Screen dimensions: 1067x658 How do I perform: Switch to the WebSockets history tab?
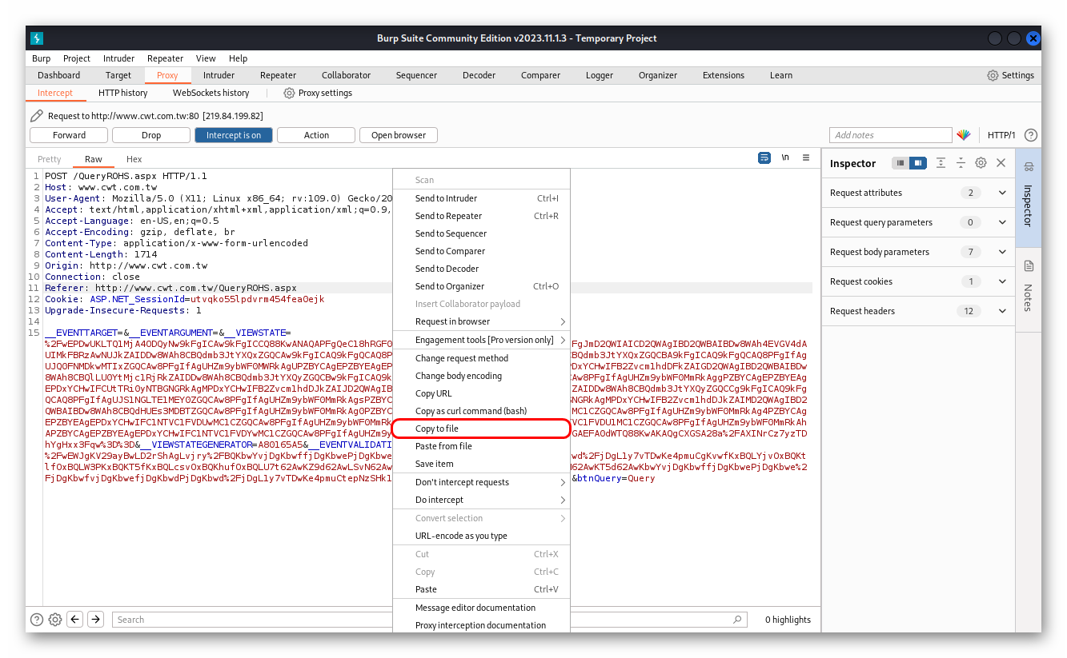[x=211, y=93]
